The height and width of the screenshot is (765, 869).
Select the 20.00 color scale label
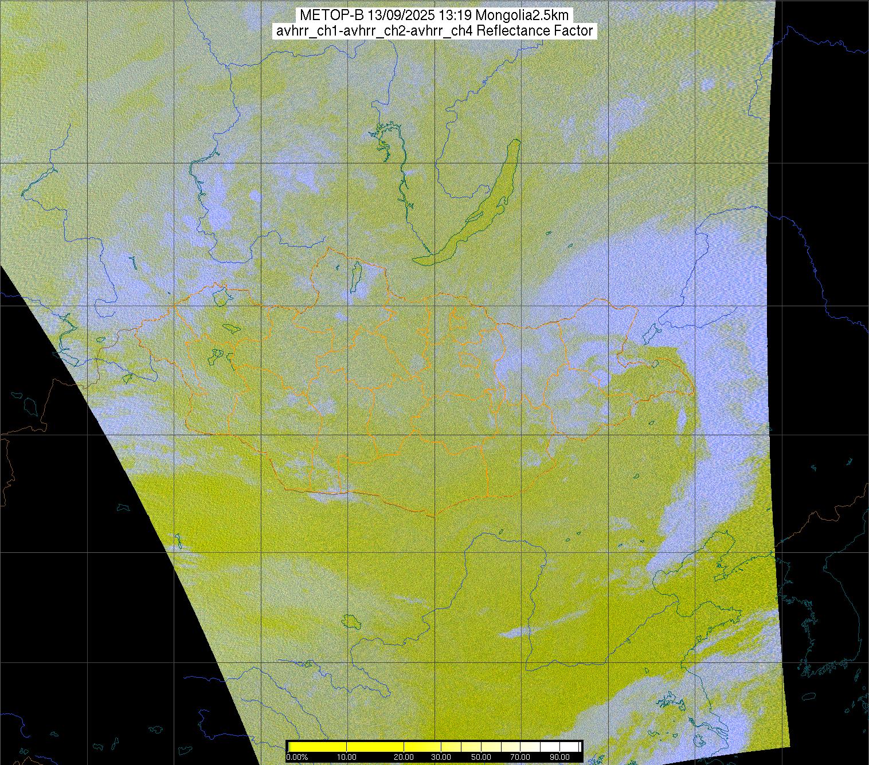click(x=404, y=758)
